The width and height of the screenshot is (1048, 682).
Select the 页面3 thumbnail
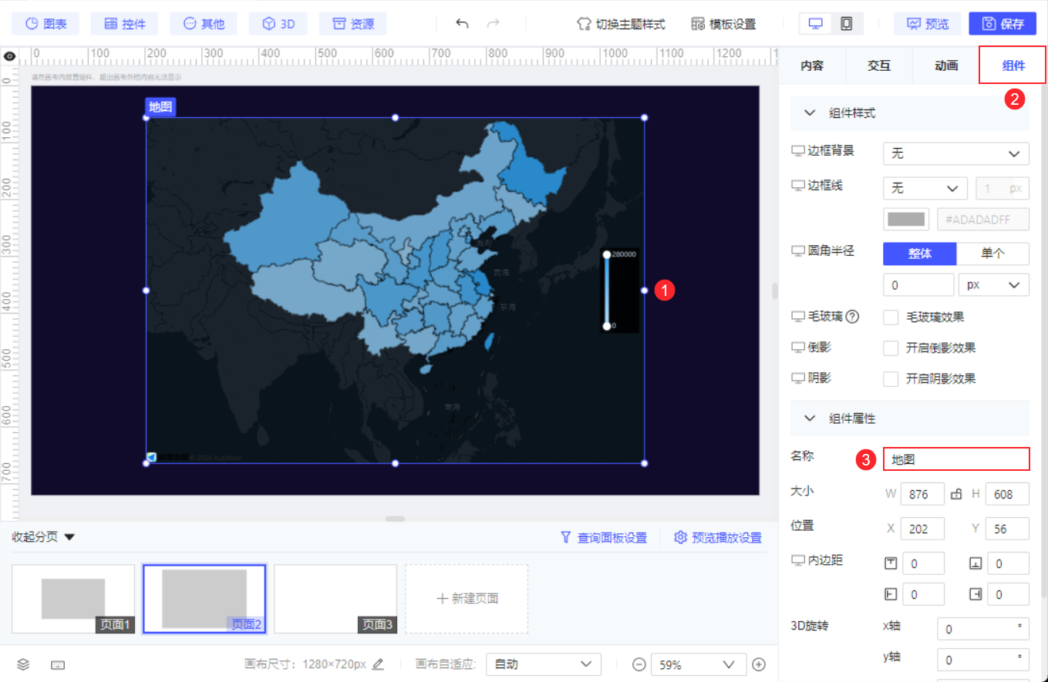[x=335, y=599]
